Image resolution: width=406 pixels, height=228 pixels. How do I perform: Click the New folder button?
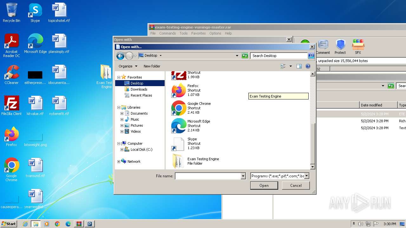(152, 66)
